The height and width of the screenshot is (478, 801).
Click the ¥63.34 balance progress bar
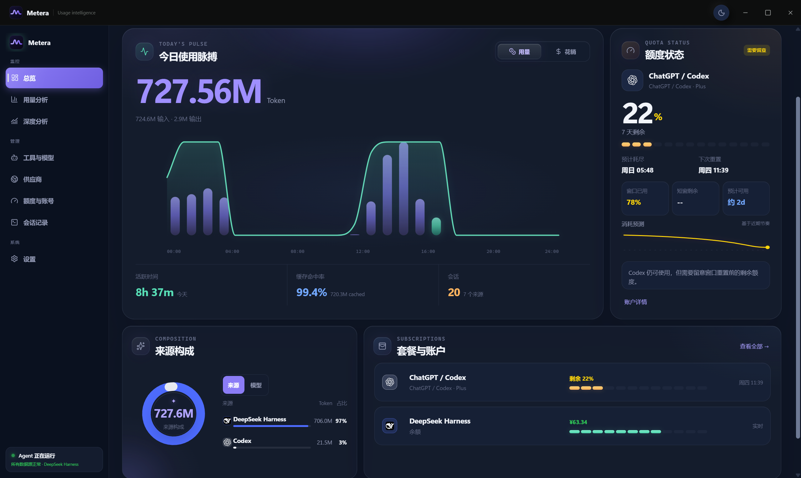[638, 432]
